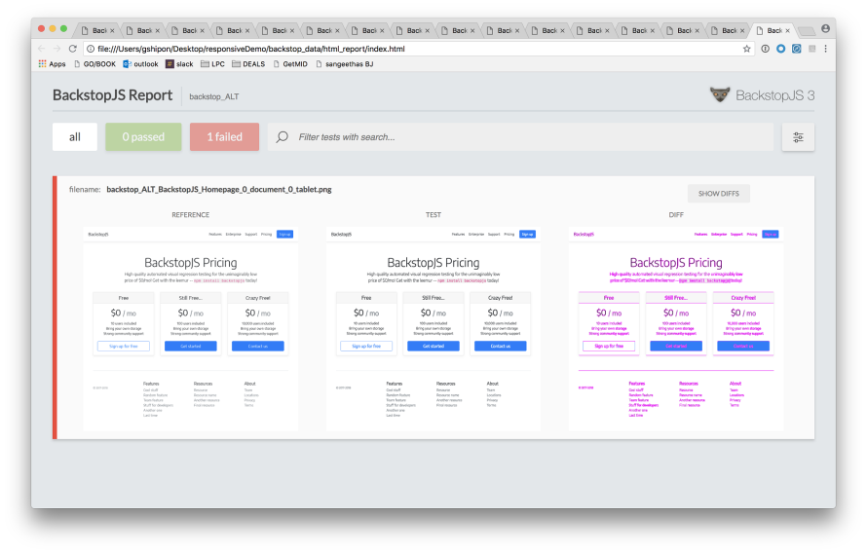Click the blue circle extension icon
867x553 pixels.
click(780, 49)
